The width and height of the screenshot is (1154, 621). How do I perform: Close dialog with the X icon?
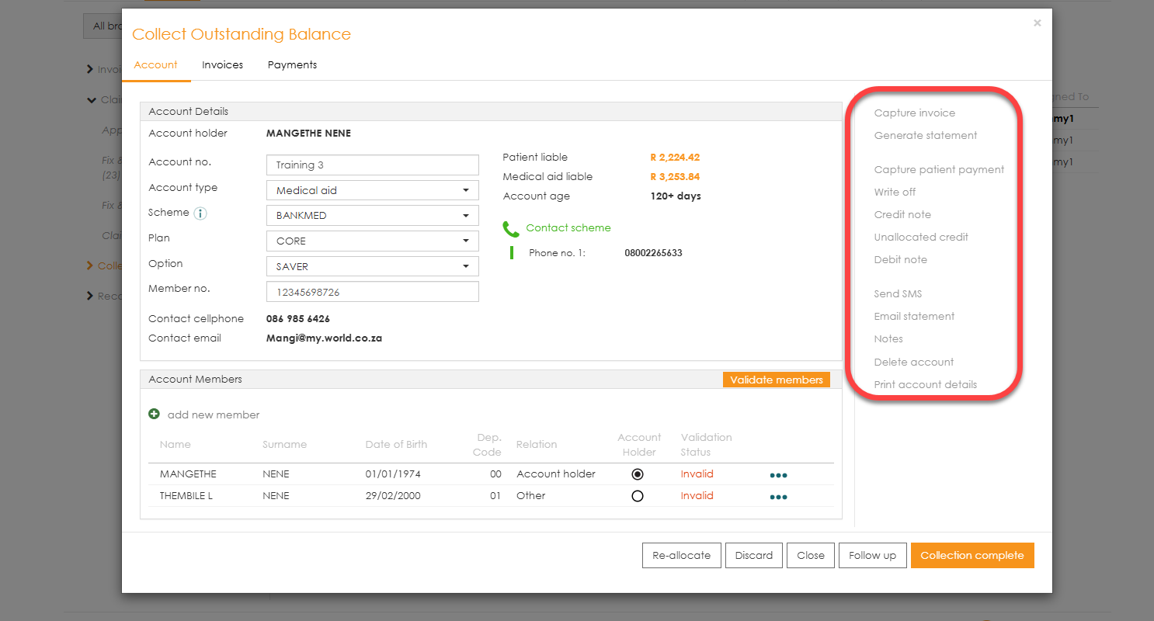(x=1037, y=24)
